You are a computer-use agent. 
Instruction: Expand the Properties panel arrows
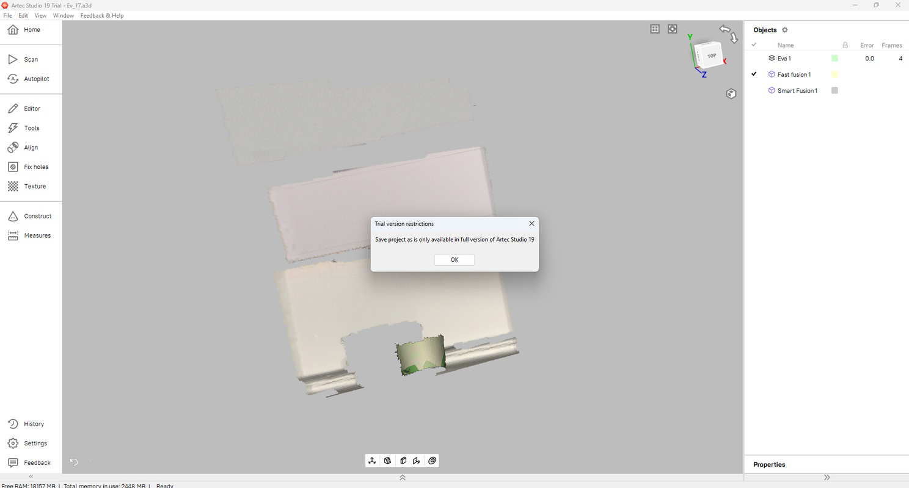click(x=827, y=477)
